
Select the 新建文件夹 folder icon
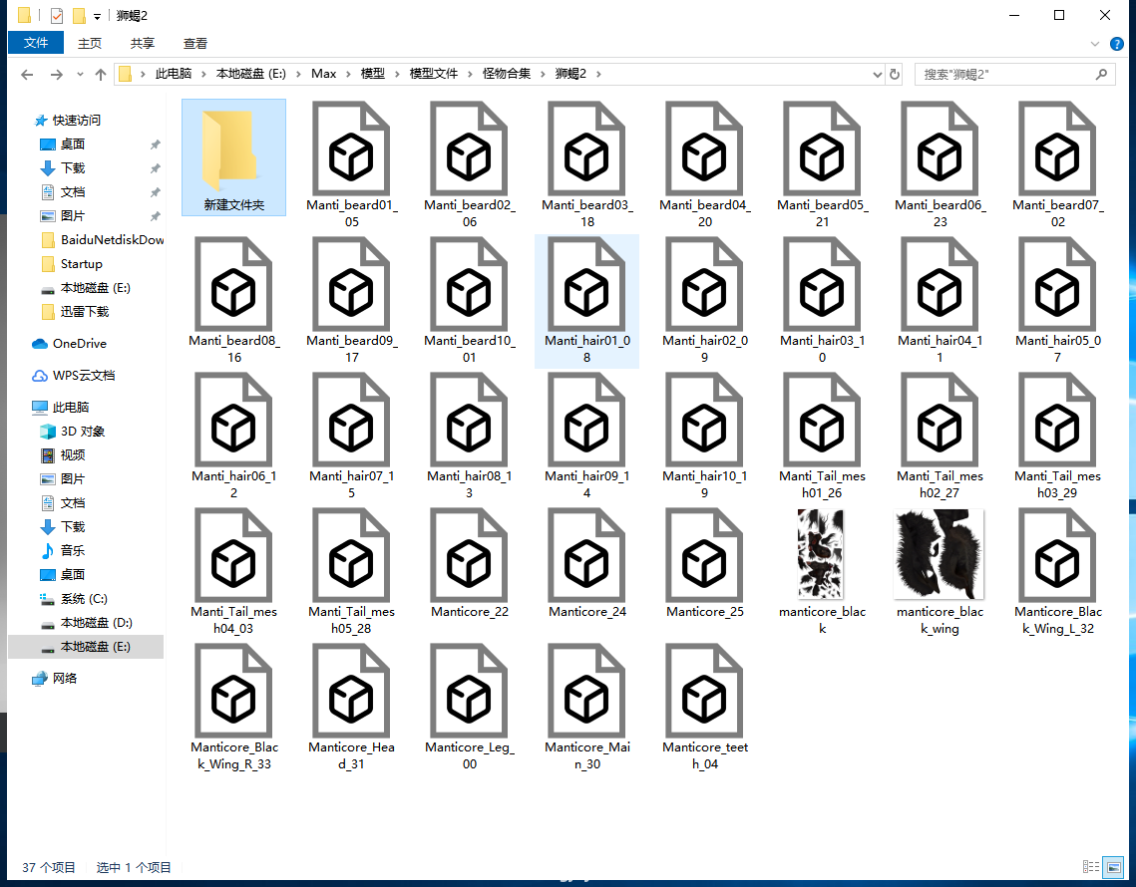(233, 148)
